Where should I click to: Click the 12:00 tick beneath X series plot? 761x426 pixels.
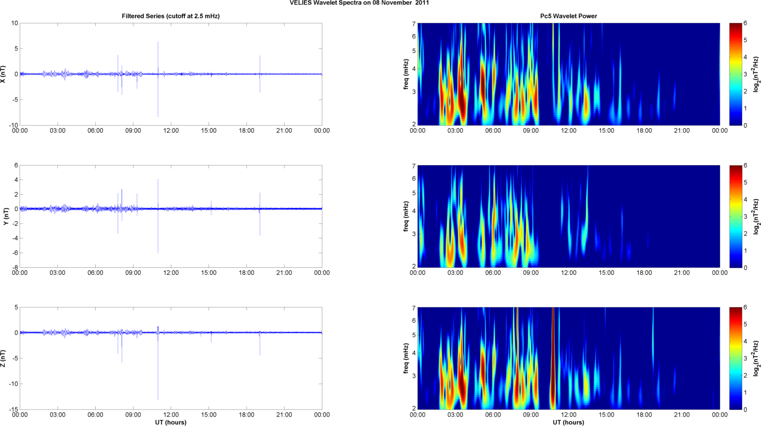point(171,131)
